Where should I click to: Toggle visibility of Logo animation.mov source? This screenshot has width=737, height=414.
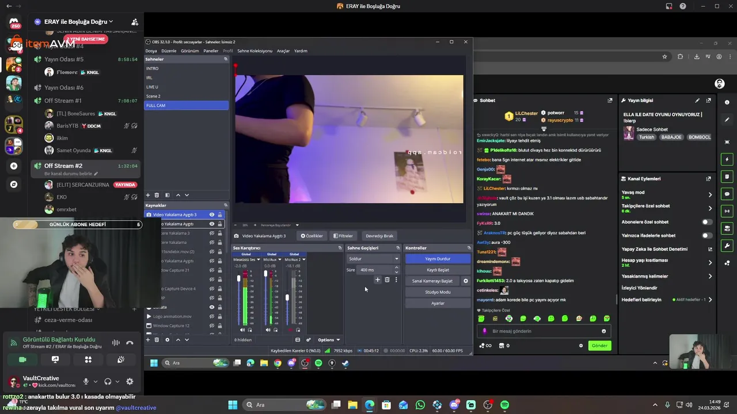click(x=211, y=316)
